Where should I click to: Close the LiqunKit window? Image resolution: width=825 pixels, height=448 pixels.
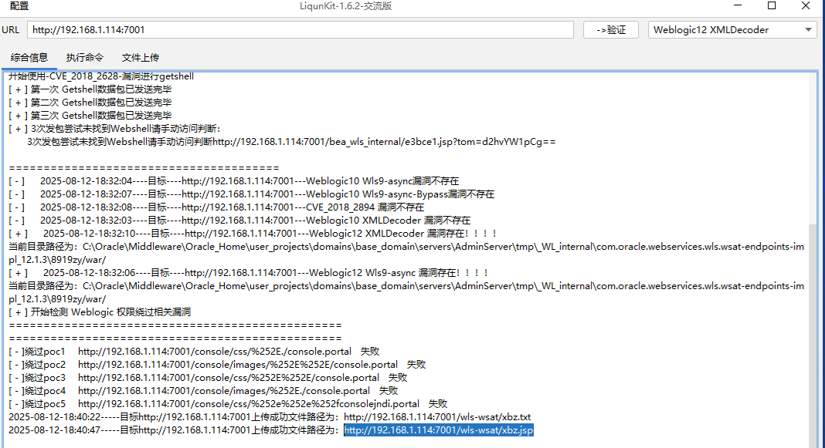(806, 5)
